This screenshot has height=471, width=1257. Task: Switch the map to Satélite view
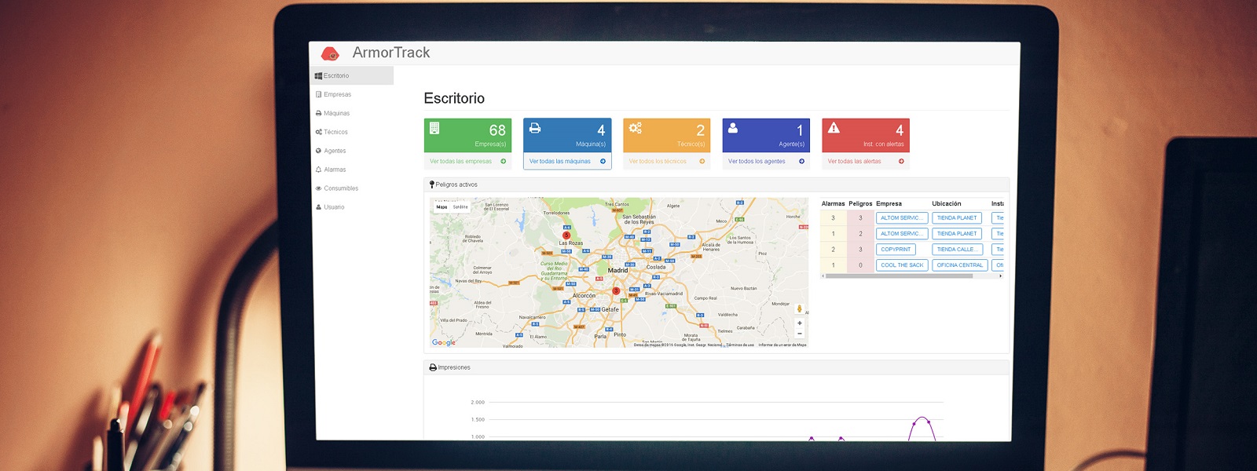click(460, 207)
